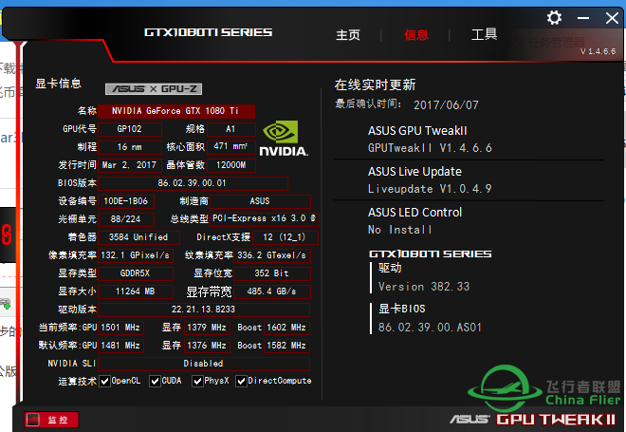Open the 监控 monitor button
The width and height of the screenshot is (626, 432).
(51, 420)
